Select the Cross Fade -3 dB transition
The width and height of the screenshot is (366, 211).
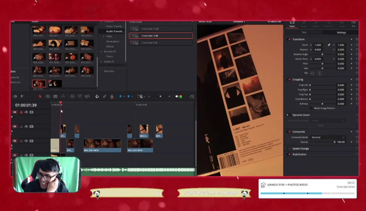[x=161, y=36]
